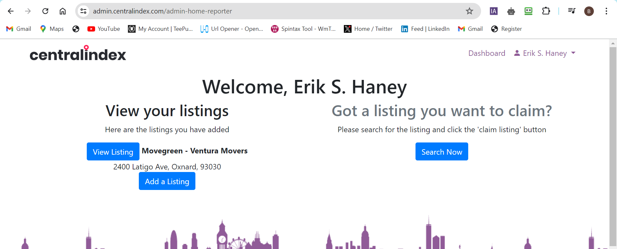
Task: Click the scrollbar up arrow
Action: [613, 43]
